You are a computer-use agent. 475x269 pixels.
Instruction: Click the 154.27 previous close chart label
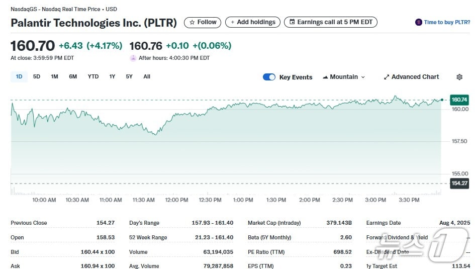459,183
